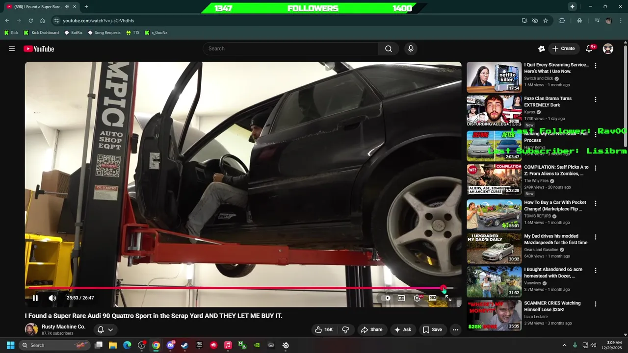Screen dimensions: 628x353
Task: Open browser home page button
Action: (43, 21)
